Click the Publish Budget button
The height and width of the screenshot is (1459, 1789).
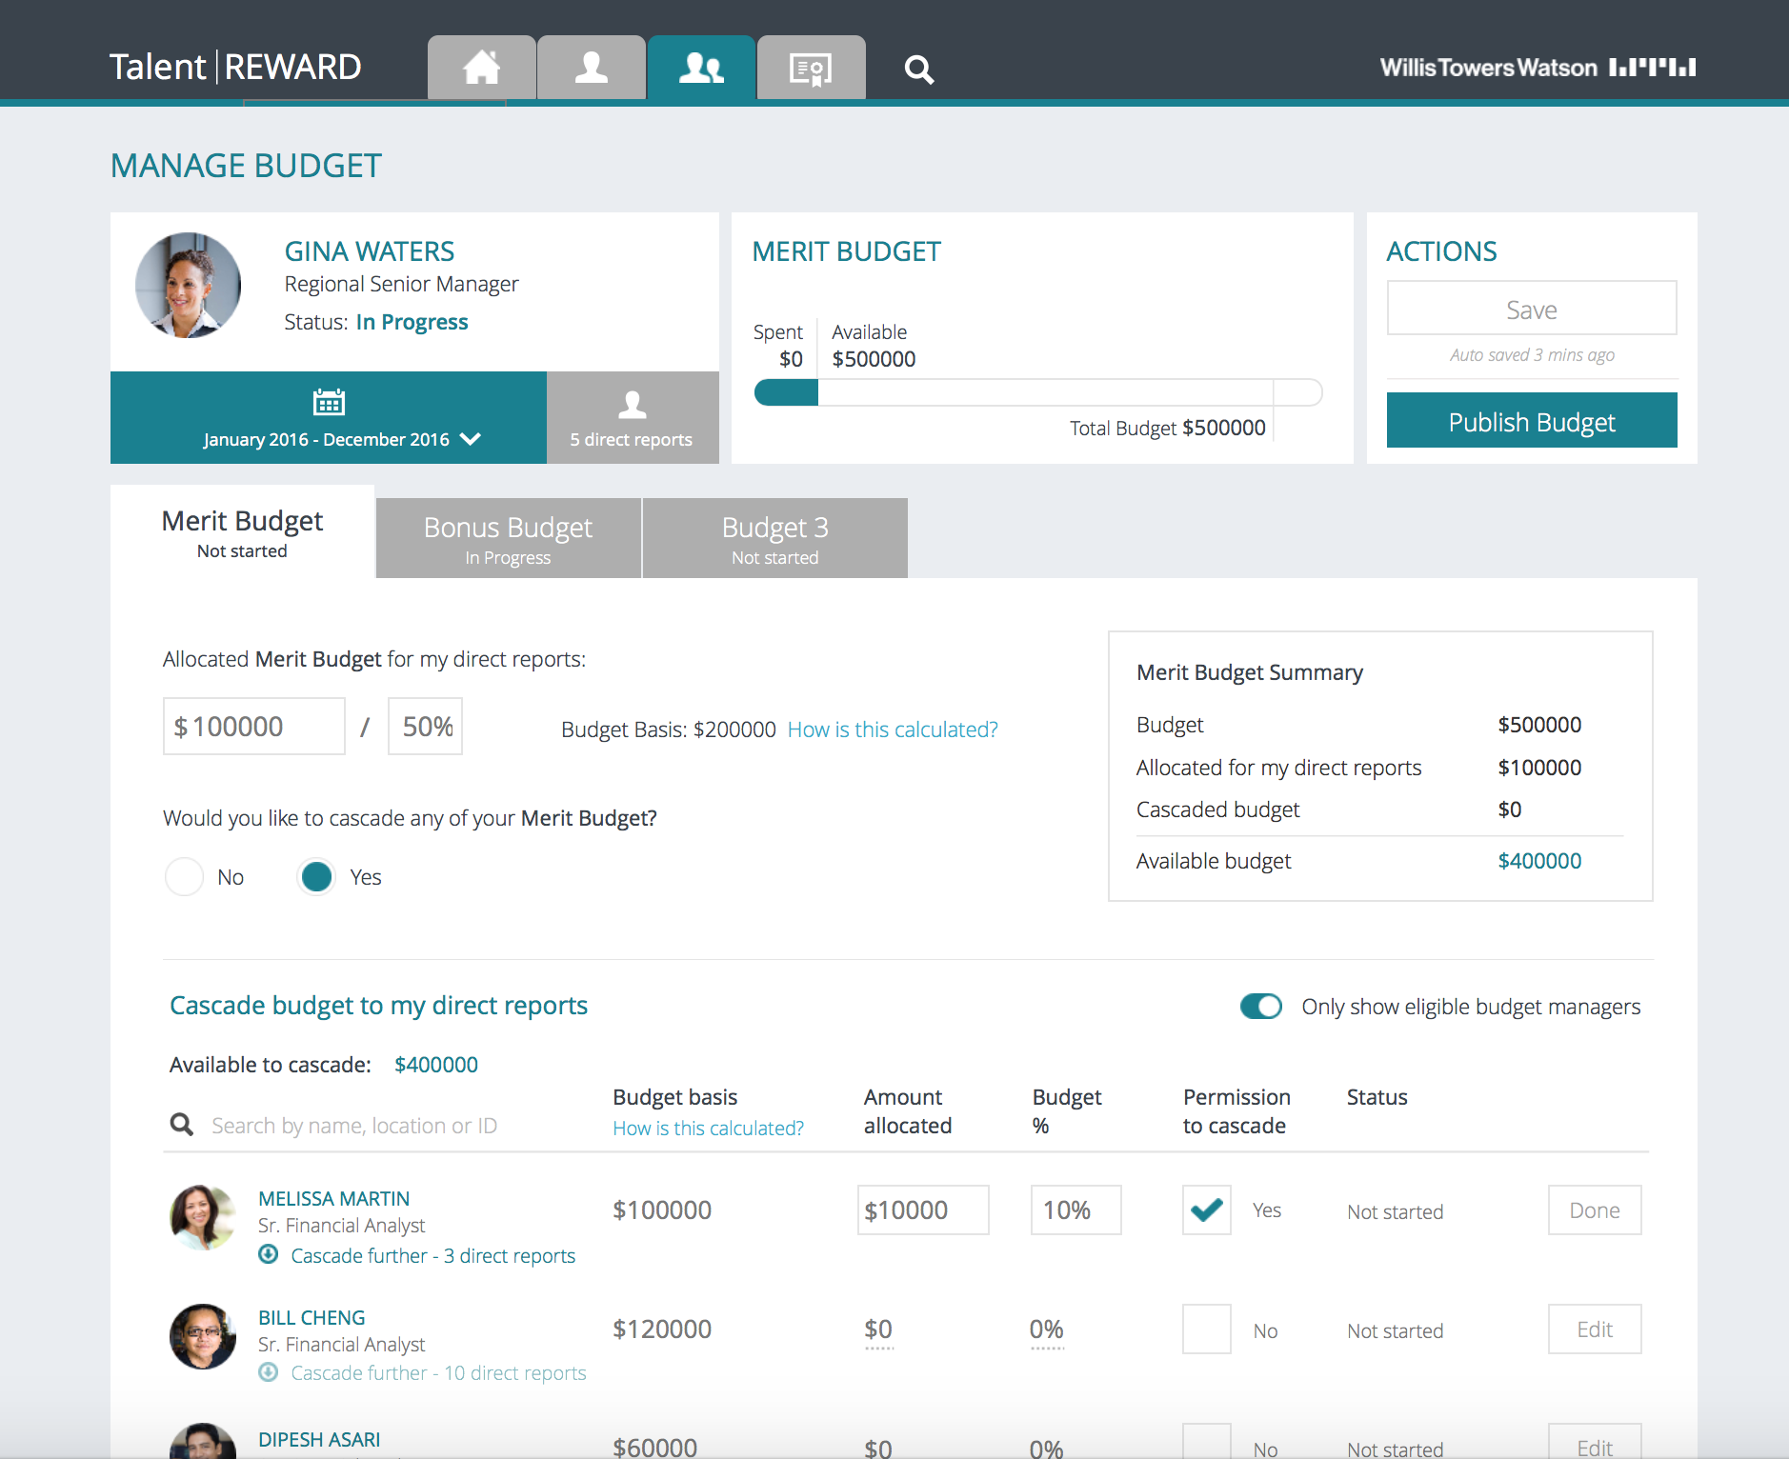(x=1531, y=421)
